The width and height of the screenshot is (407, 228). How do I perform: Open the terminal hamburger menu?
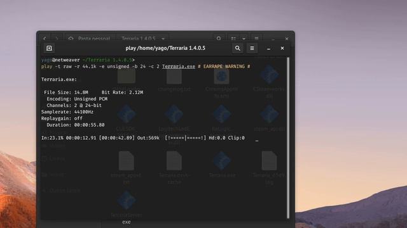click(x=252, y=48)
